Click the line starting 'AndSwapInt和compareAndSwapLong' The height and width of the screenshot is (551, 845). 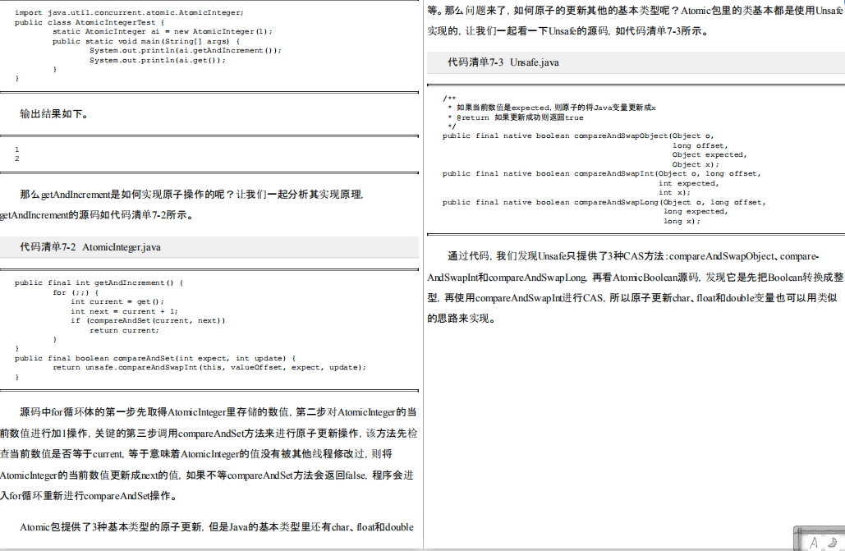tap(636, 278)
